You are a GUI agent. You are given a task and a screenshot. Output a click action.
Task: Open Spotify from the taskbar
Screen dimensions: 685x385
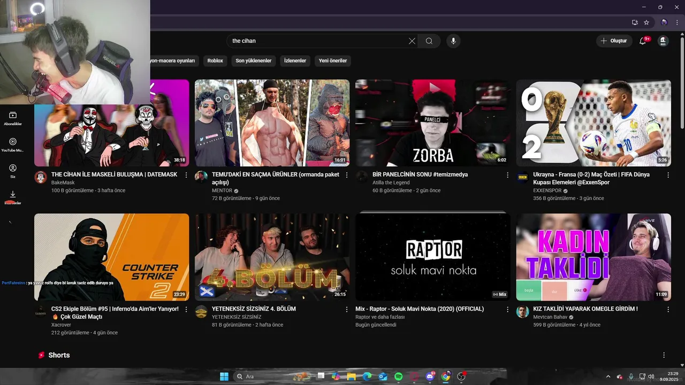click(398, 376)
